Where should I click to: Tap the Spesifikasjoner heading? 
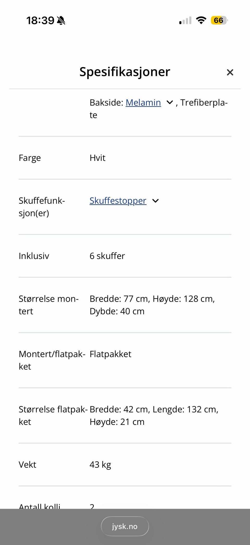click(125, 72)
